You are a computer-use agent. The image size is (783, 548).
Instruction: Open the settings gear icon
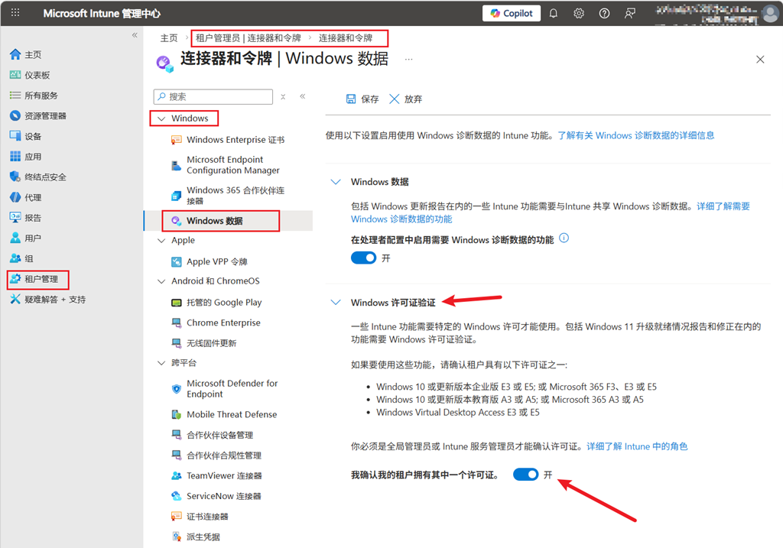coord(579,14)
